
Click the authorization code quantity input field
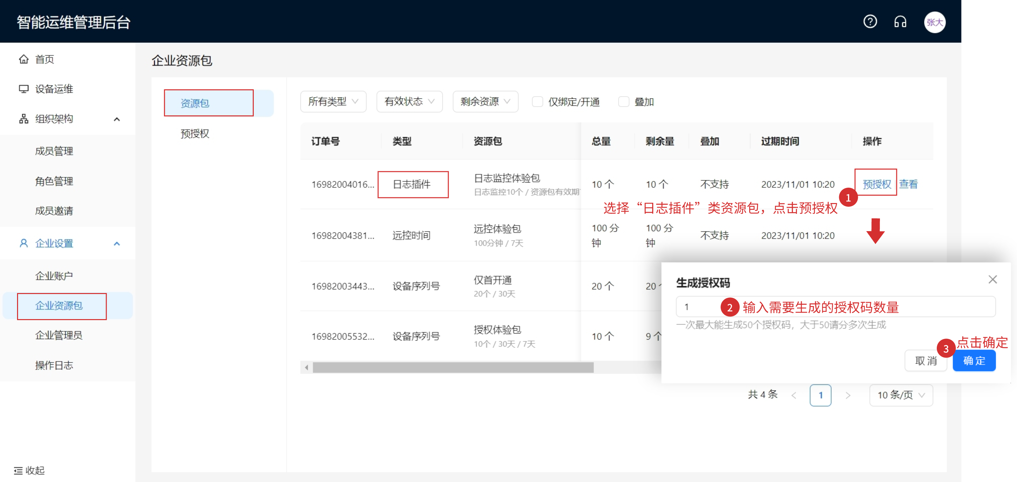(x=835, y=307)
